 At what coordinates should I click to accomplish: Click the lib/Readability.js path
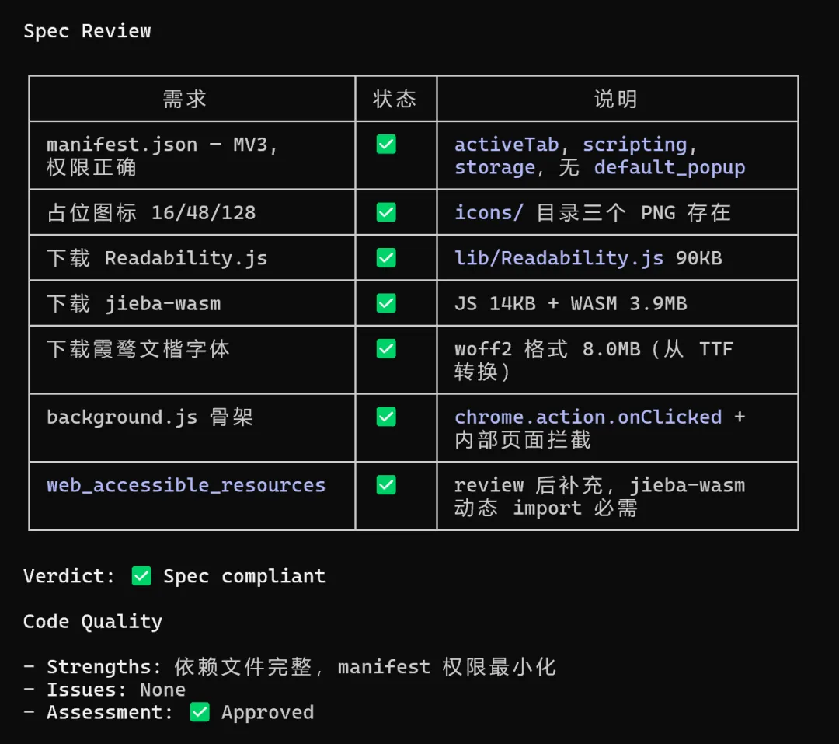(x=559, y=258)
